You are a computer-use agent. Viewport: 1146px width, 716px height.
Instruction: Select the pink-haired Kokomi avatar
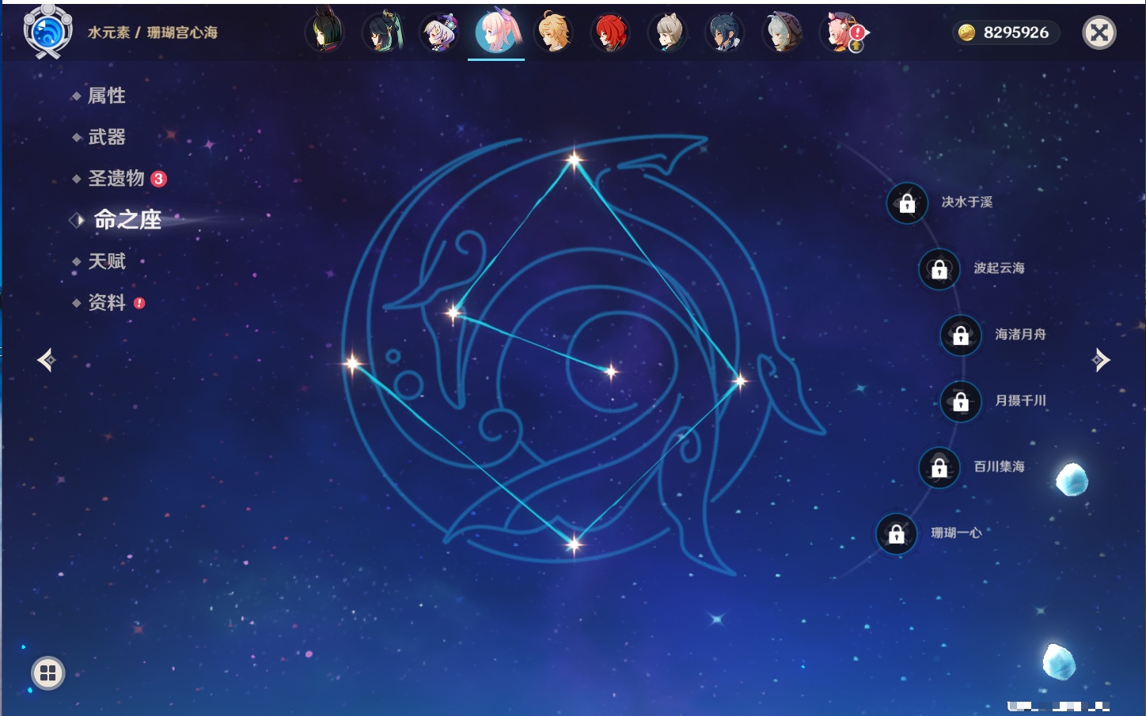(x=496, y=32)
